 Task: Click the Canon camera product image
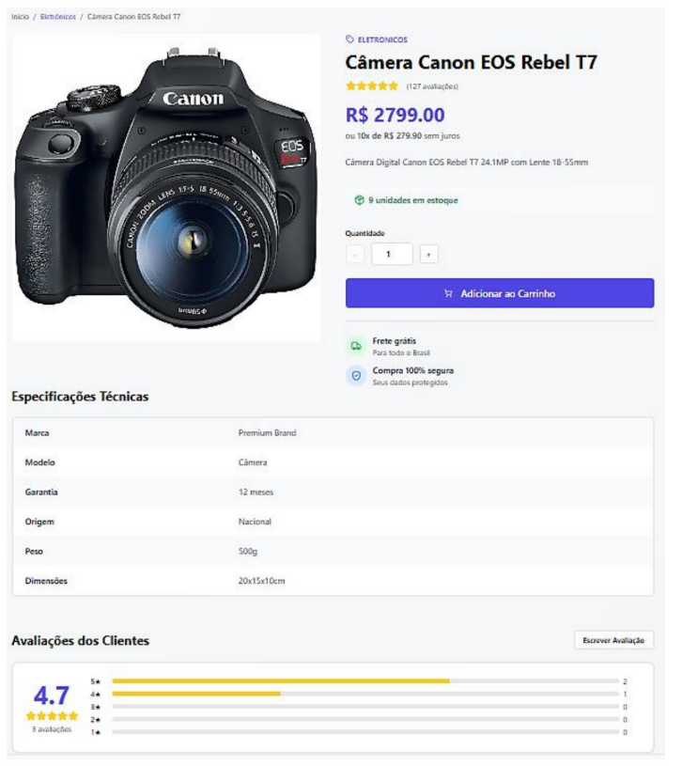[166, 188]
